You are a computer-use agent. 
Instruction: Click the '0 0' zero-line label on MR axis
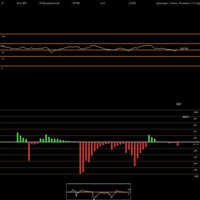click(196, 144)
